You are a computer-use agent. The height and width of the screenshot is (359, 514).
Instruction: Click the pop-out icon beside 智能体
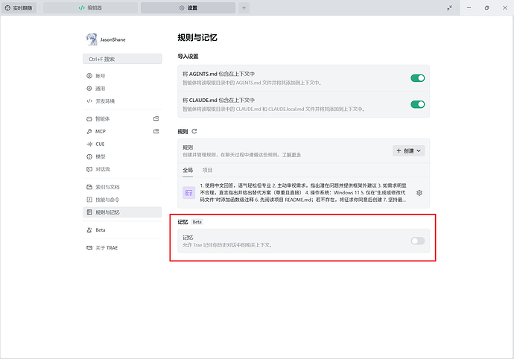[x=156, y=118]
